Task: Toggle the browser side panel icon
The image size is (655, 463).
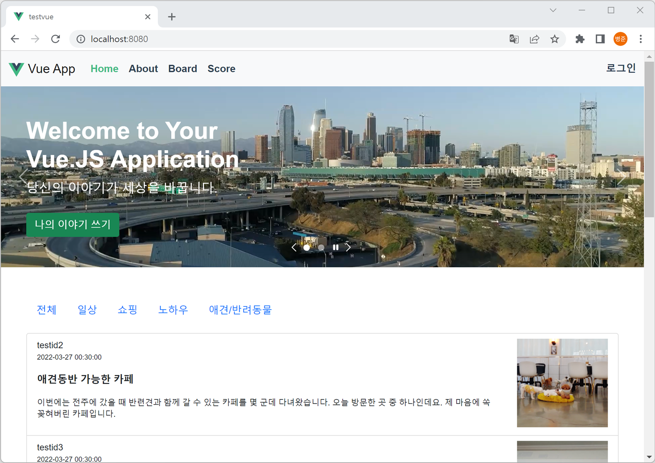Action: point(600,39)
